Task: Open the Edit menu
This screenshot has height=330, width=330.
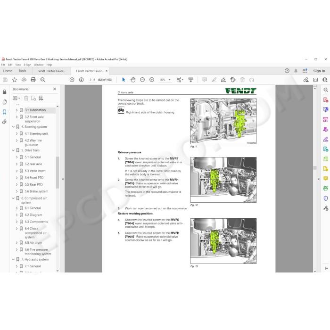Action: click(10, 65)
